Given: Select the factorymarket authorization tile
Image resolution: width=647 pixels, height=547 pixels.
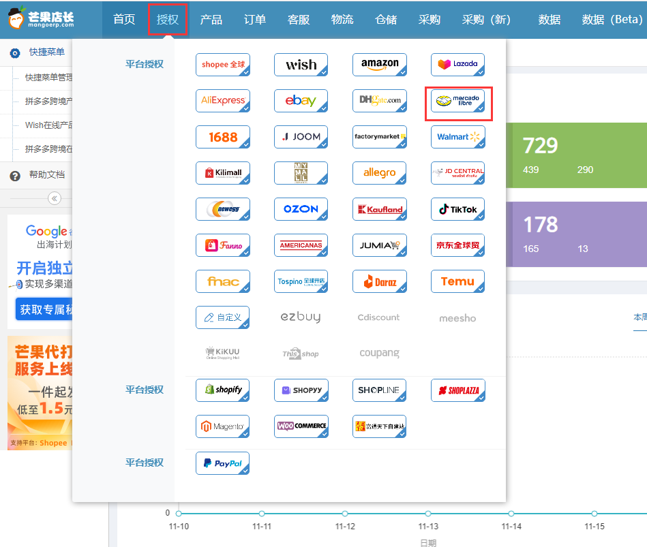Looking at the screenshot, I should click(380, 137).
